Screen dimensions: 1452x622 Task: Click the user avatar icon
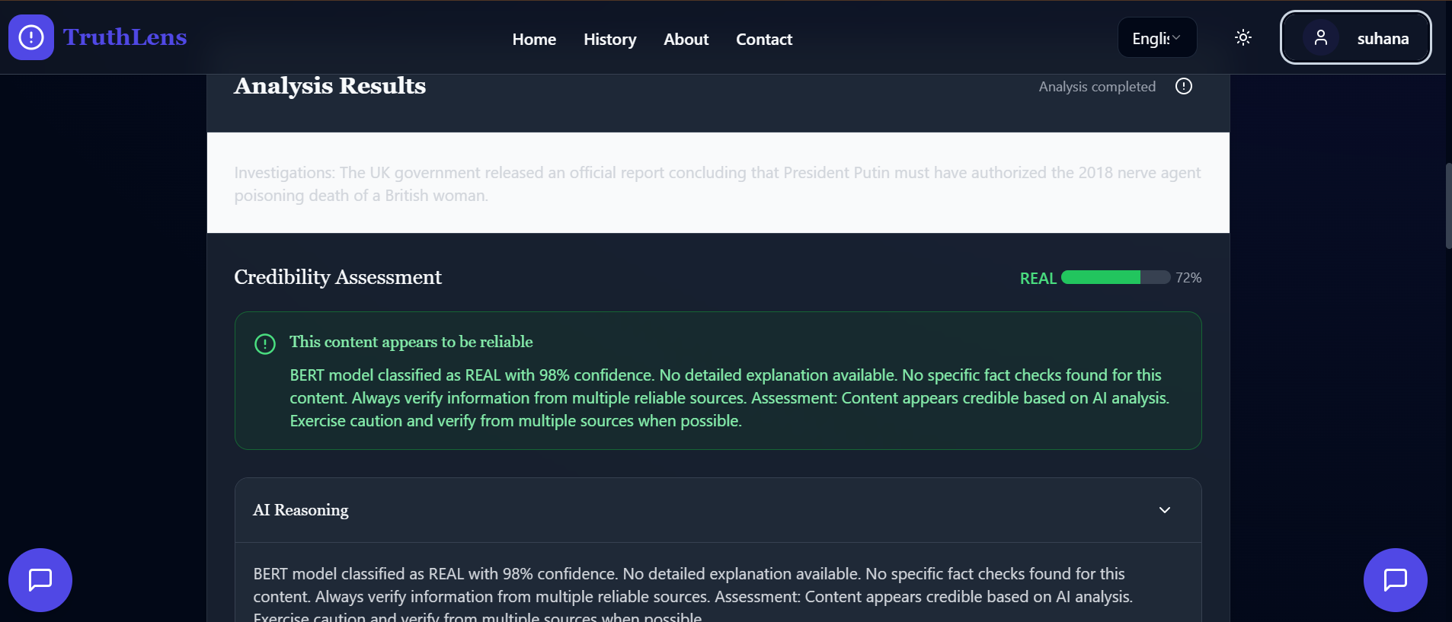coord(1321,37)
